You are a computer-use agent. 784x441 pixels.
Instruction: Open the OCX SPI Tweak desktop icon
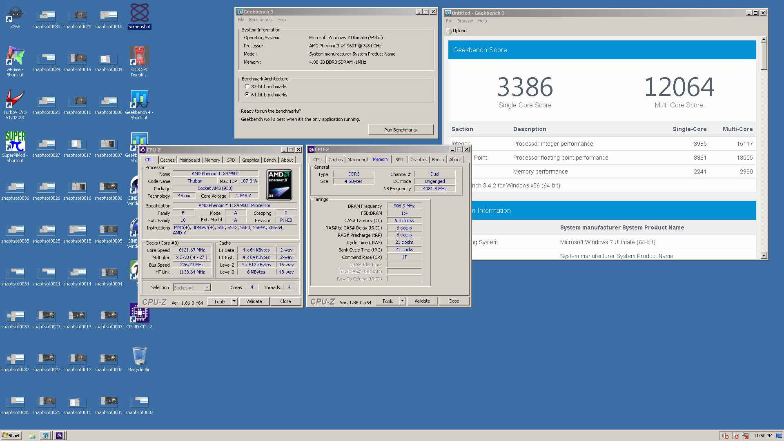coord(139,61)
